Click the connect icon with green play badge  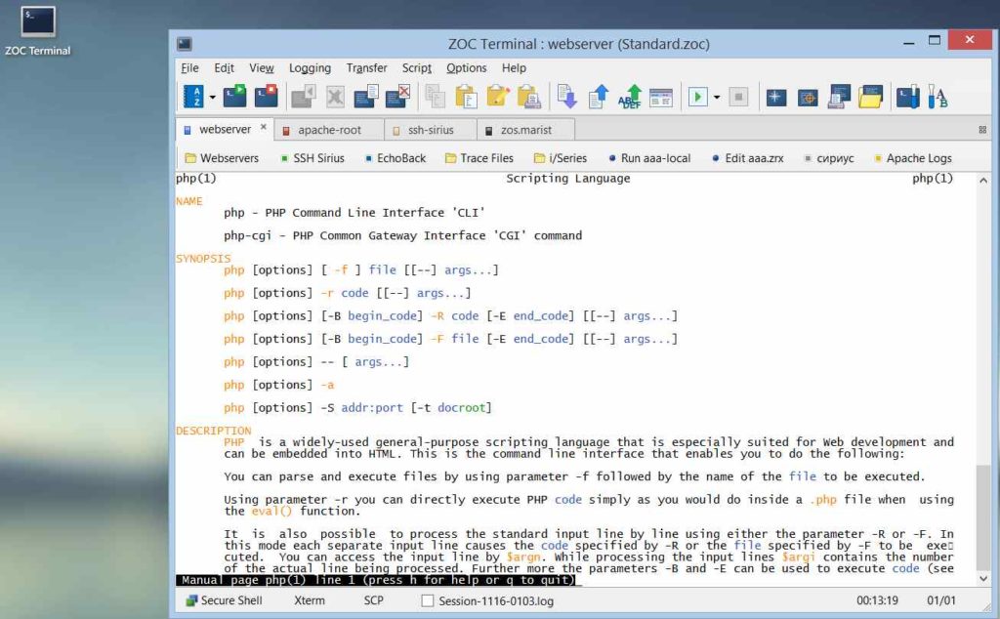[x=234, y=97]
